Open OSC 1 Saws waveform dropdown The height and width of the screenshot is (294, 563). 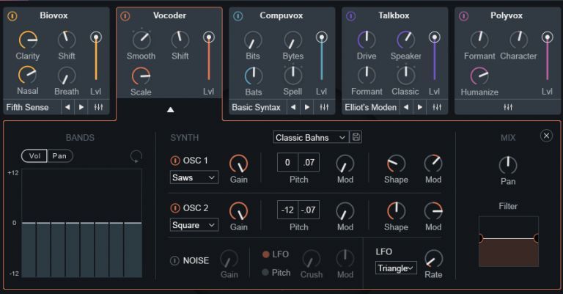194,177
